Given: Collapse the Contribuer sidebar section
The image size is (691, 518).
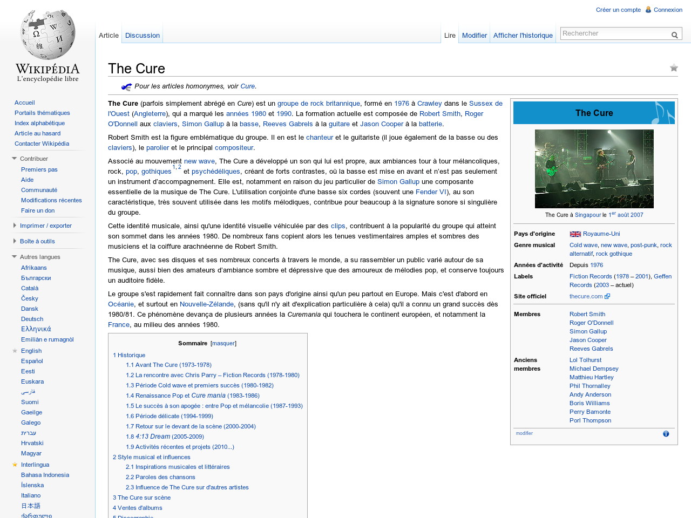Looking at the screenshot, I should 15,159.
